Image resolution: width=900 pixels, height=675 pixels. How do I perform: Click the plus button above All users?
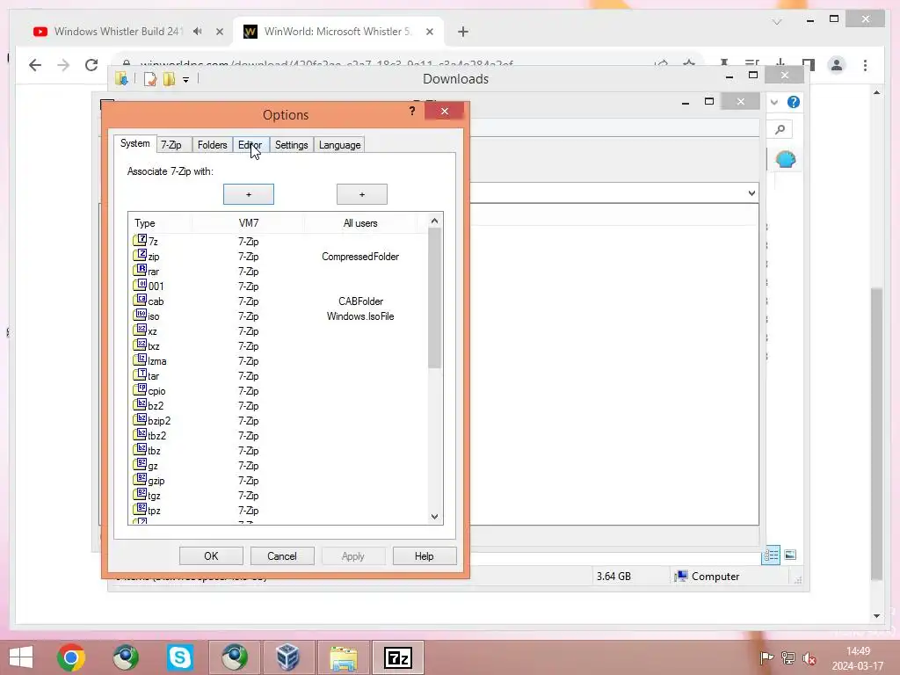[361, 194]
